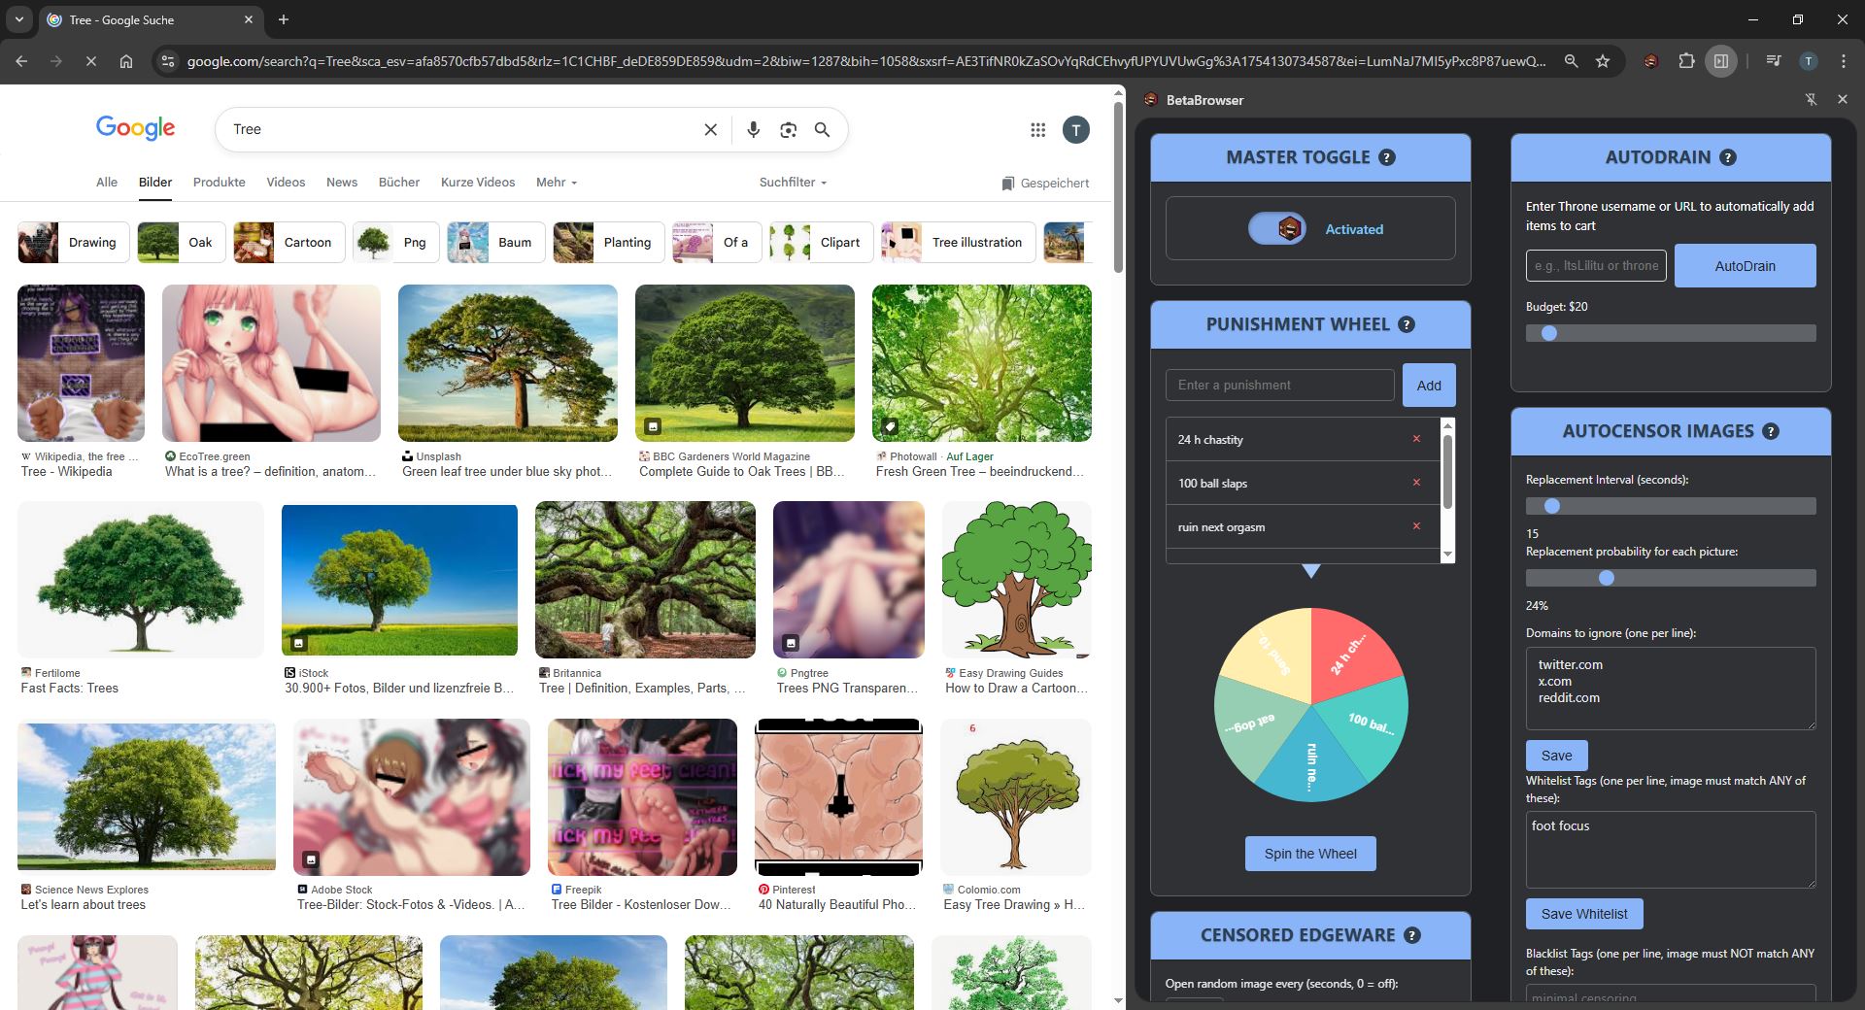Remove the 24 h chastity punishment entry

(x=1416, y=439)
